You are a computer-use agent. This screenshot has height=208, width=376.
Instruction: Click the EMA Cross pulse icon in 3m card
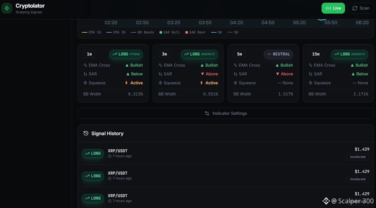tap(160, 65)
